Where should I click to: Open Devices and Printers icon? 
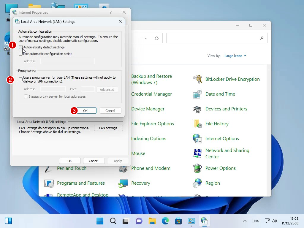click(197, 109)
